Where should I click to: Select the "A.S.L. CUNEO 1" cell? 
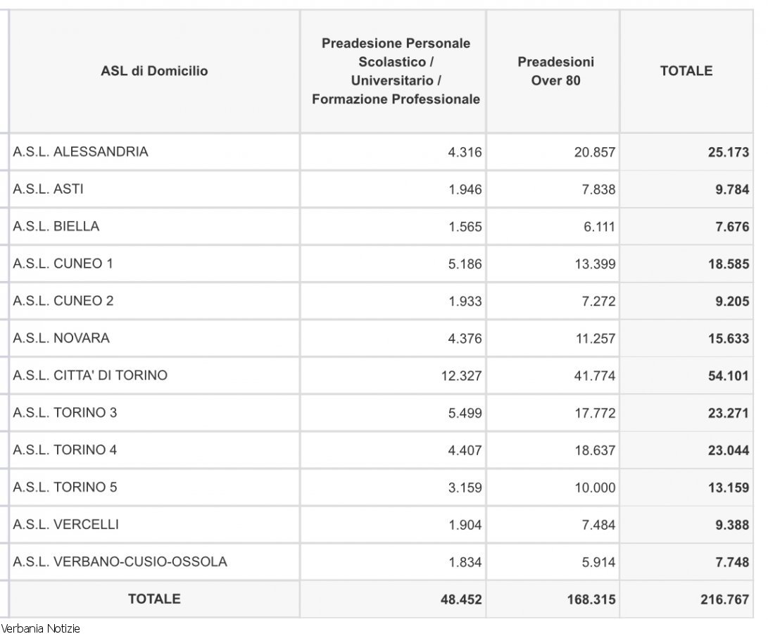point(63,263)
